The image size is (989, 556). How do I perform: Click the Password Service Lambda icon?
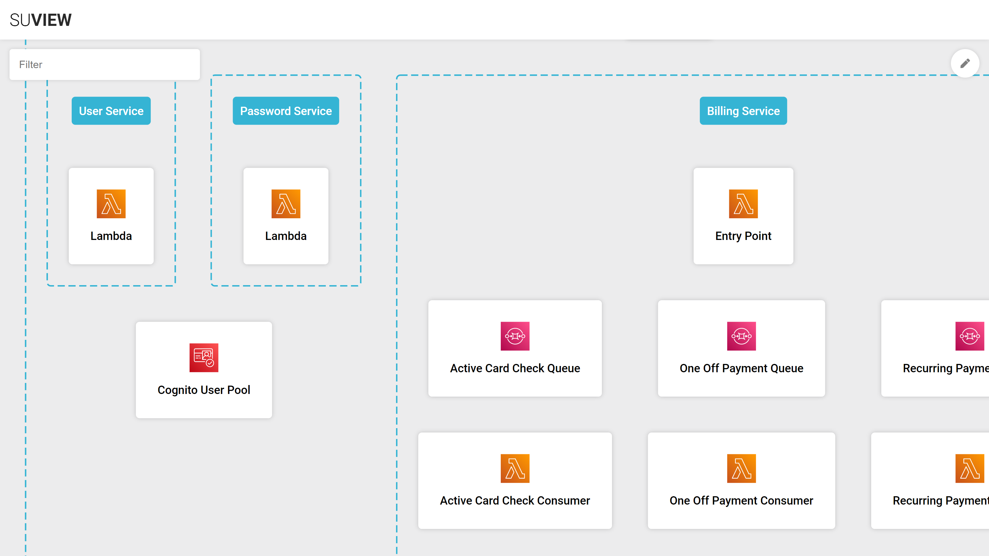(286, 204)
